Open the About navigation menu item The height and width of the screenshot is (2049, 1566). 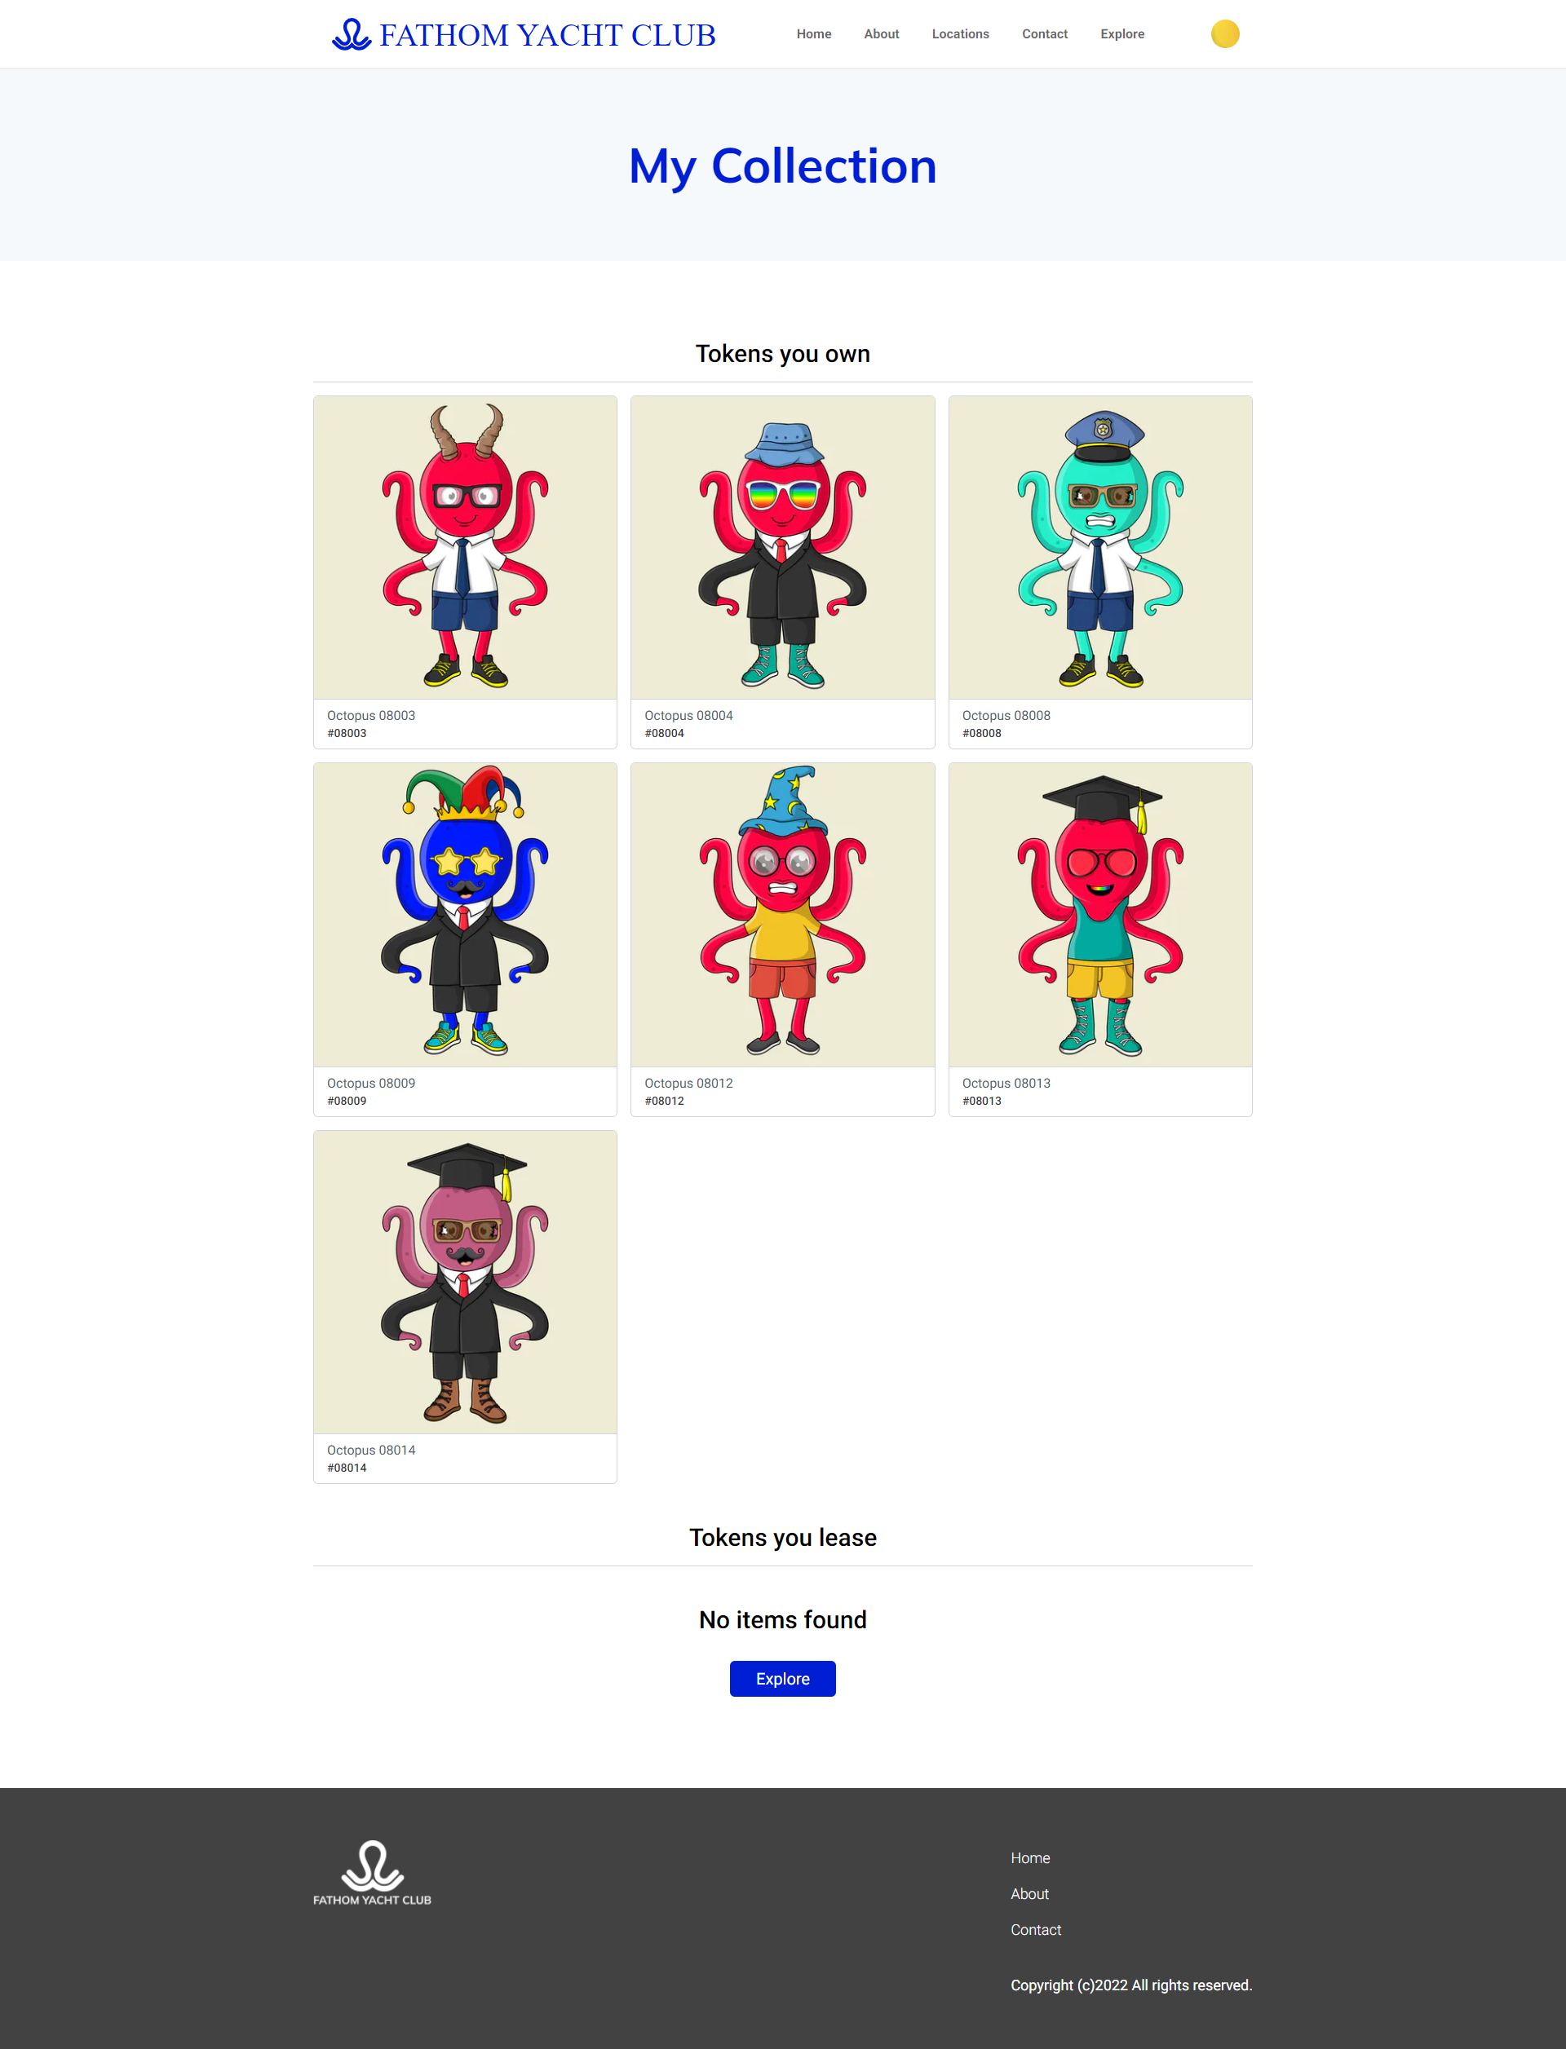click(x=883, y=33)
